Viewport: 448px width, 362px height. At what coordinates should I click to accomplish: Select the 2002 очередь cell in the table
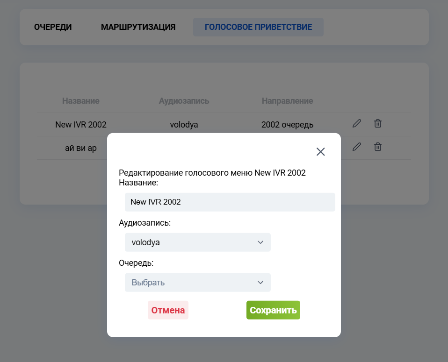point(287,125)
